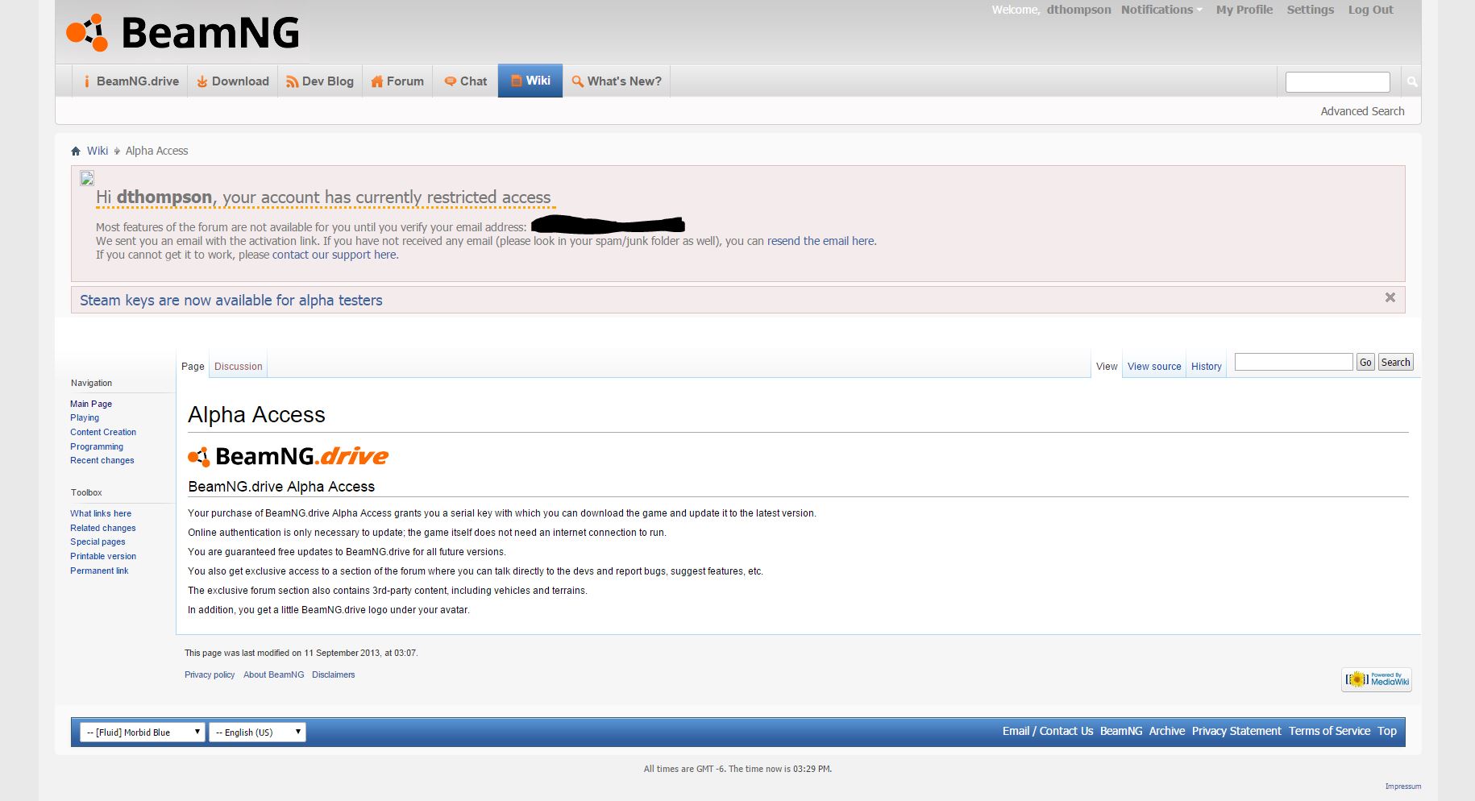Click the last modified date text
This screenshot has height=801, width=1475.
coord(301,653)
